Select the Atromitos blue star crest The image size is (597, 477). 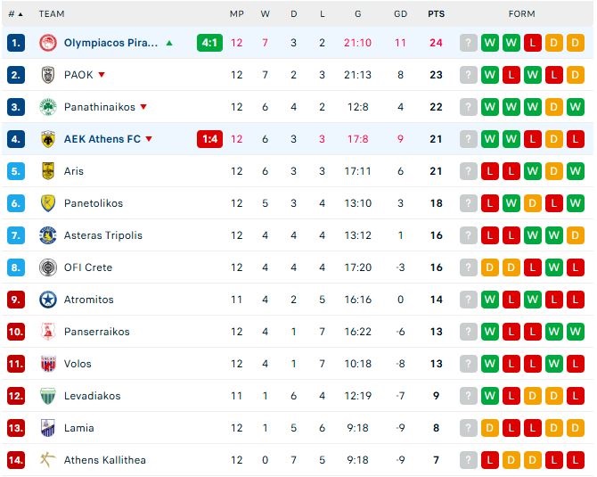pyautogui.click(x=48, y=300)
